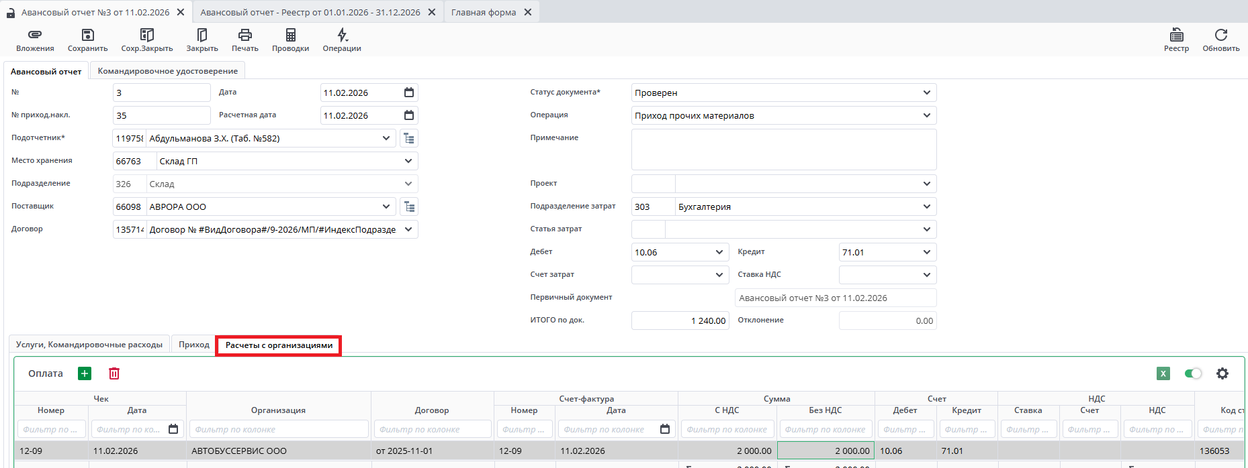Open the Операции lightning menu
The height and width of the screenshot is (468, 1248).
tap(342, 35)
